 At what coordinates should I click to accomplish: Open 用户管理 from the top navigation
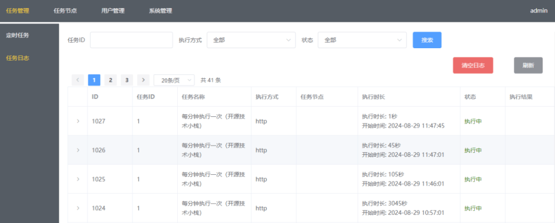pyautogui.click(x=113, y=11)
